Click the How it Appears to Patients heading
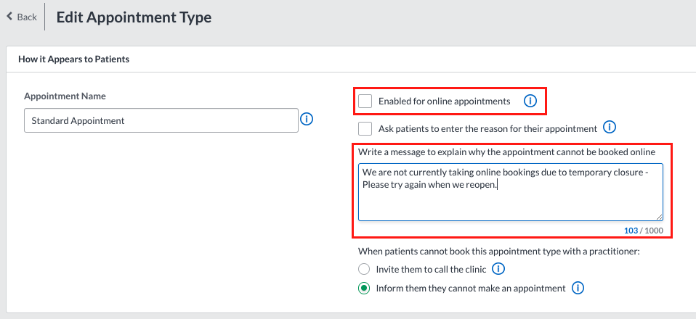 coord(73,59)
